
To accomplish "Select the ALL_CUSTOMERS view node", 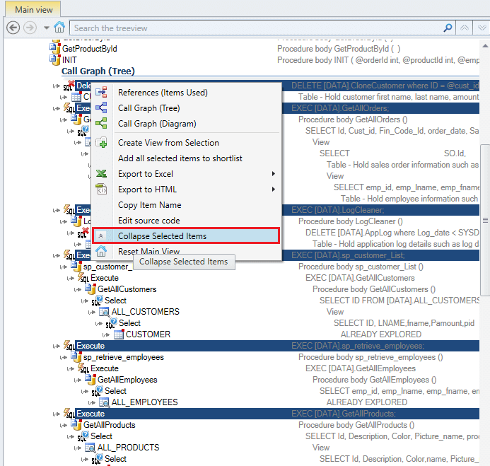I will click(146, 312).
